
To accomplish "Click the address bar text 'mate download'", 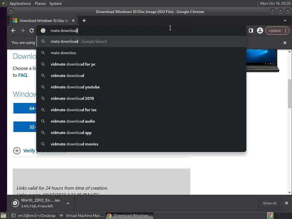I will (64, 31).
